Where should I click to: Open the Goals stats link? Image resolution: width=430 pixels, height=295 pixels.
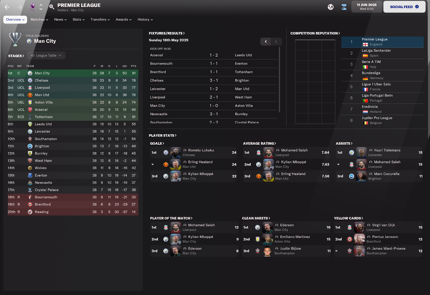pos(157,143)
